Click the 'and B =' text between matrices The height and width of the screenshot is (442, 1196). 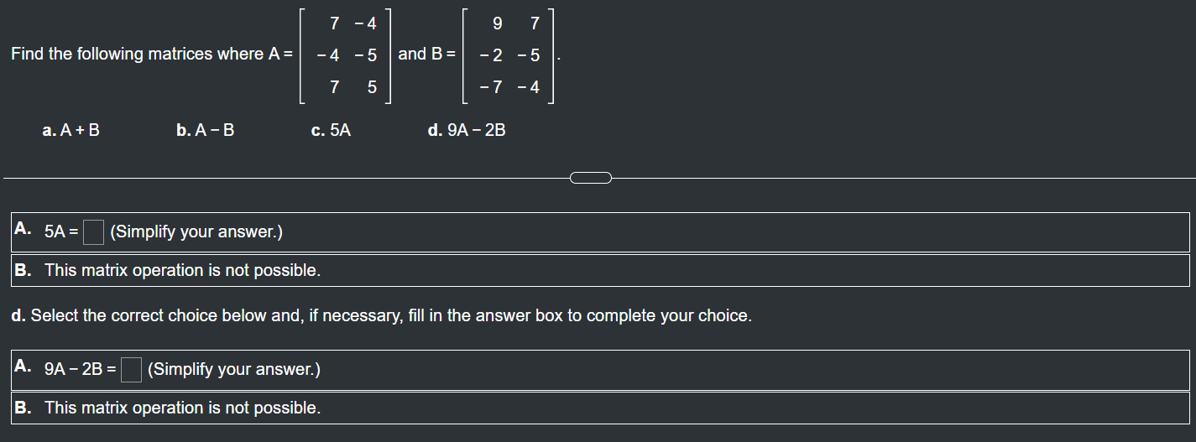[427, 54]
